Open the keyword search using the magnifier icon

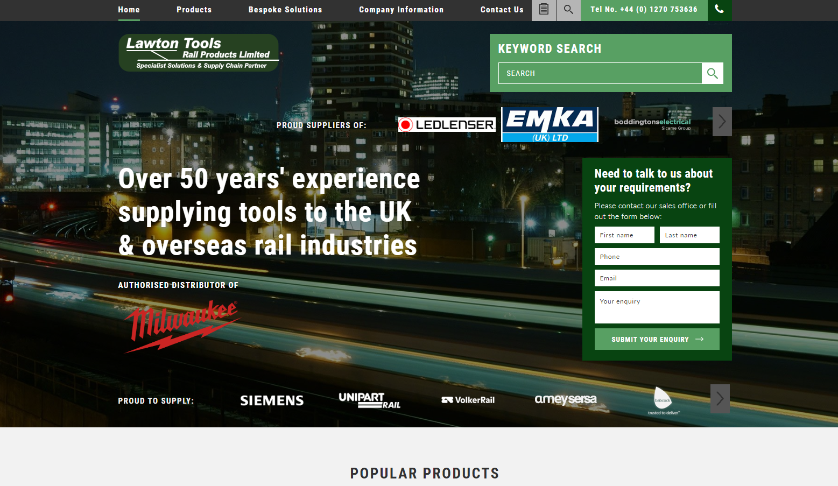[x=568, y=10]
